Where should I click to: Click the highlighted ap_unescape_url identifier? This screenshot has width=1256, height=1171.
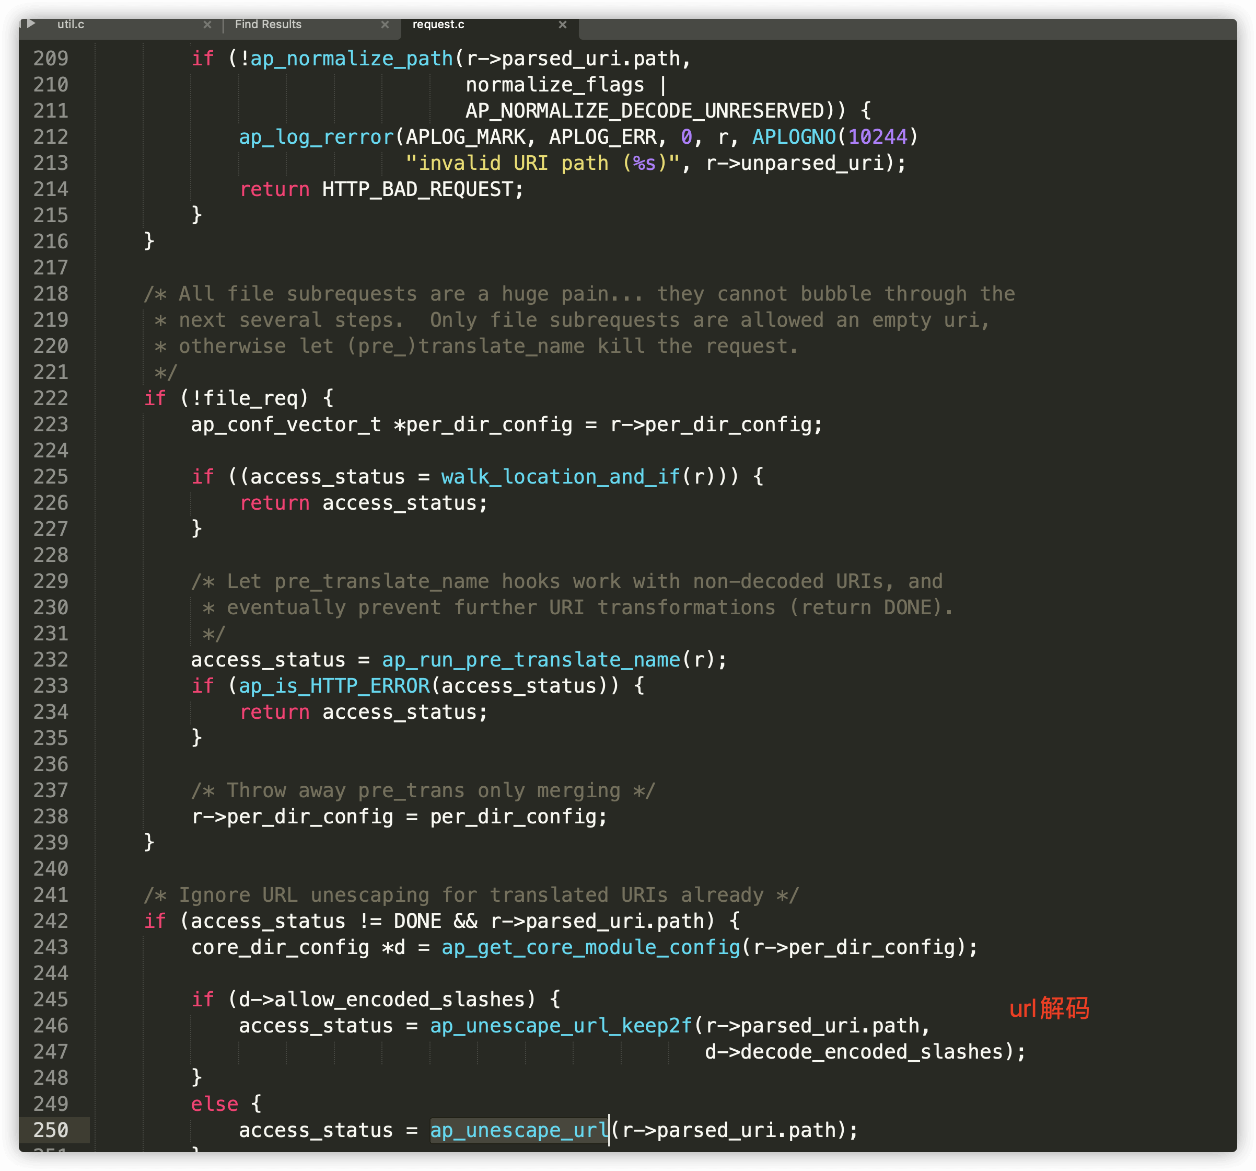(x=518, y=1130)
